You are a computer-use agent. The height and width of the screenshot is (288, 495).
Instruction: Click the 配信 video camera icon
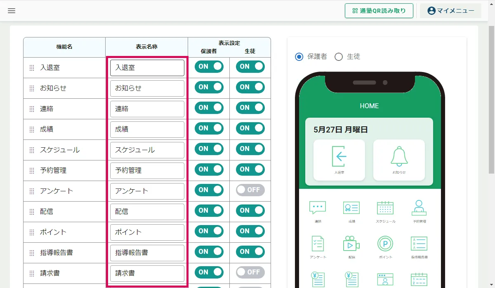351,244
